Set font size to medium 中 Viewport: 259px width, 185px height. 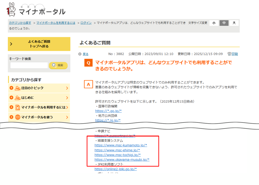224,23
